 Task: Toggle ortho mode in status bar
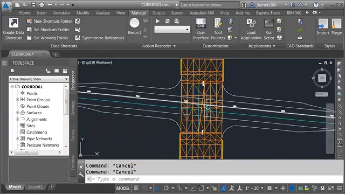tap(158, 188)
